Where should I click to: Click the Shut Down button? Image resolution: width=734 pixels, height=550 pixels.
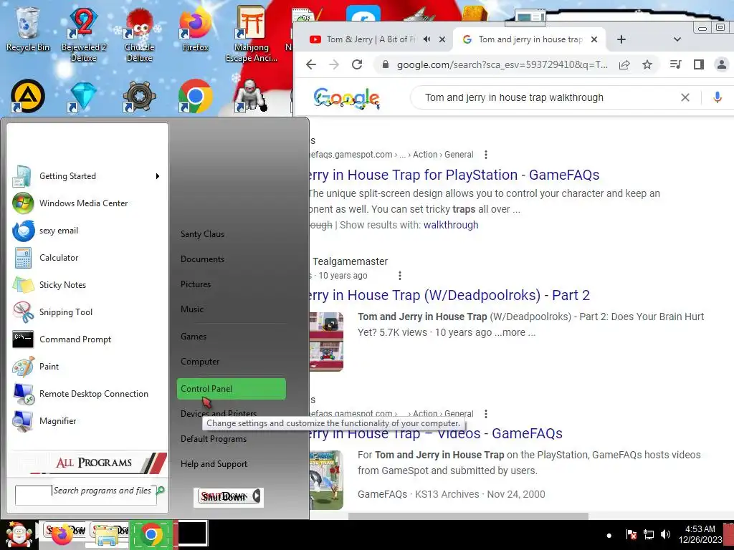pos(224,497)
